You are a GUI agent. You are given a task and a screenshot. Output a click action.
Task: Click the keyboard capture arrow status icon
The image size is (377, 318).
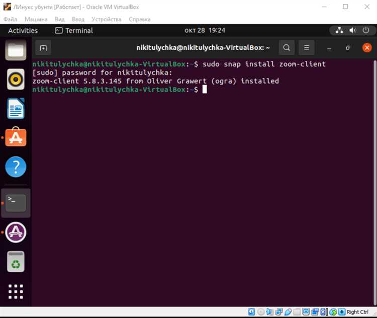point(342,312)
